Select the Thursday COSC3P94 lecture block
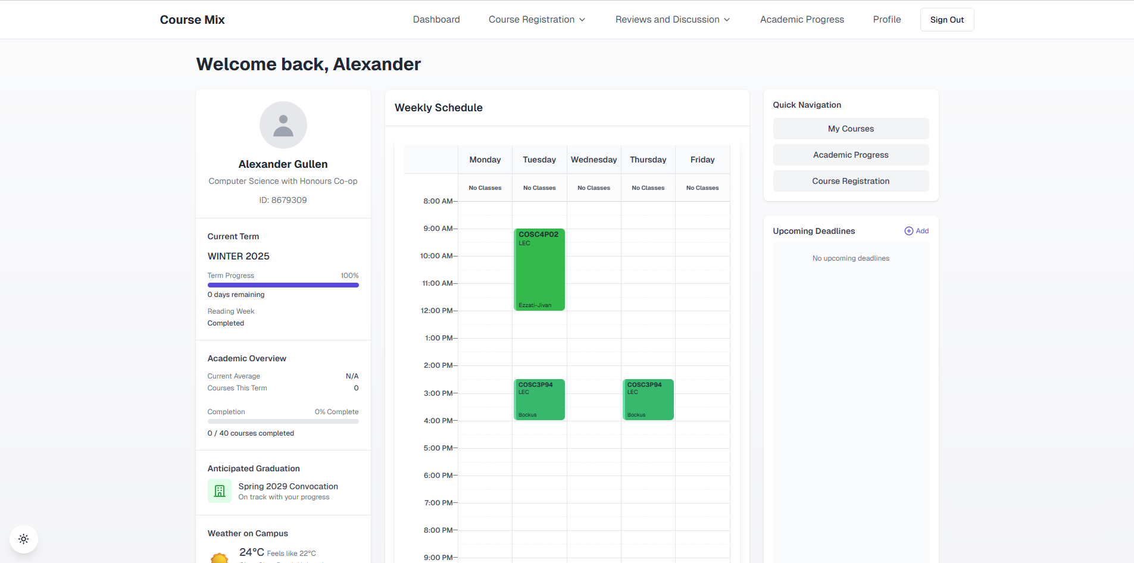This screenshot has height=563, width=1134. 648,400
